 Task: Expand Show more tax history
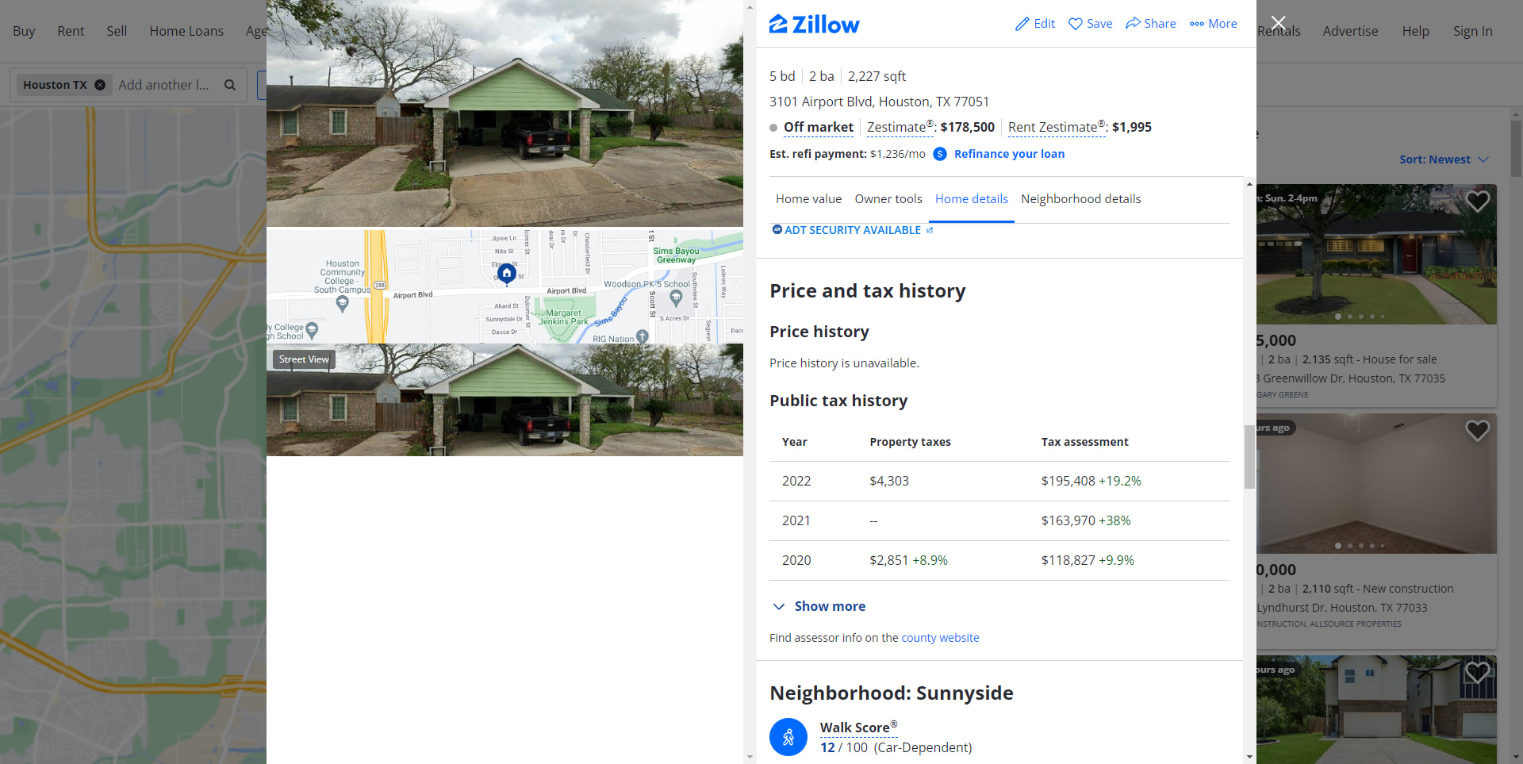[819, 606]
